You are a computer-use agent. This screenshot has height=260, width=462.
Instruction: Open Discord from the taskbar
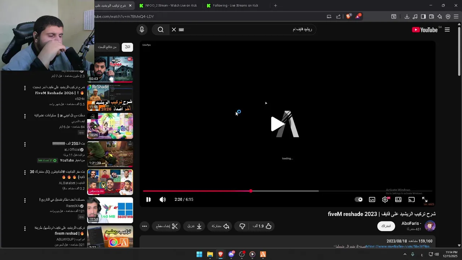tap(231, 254)
